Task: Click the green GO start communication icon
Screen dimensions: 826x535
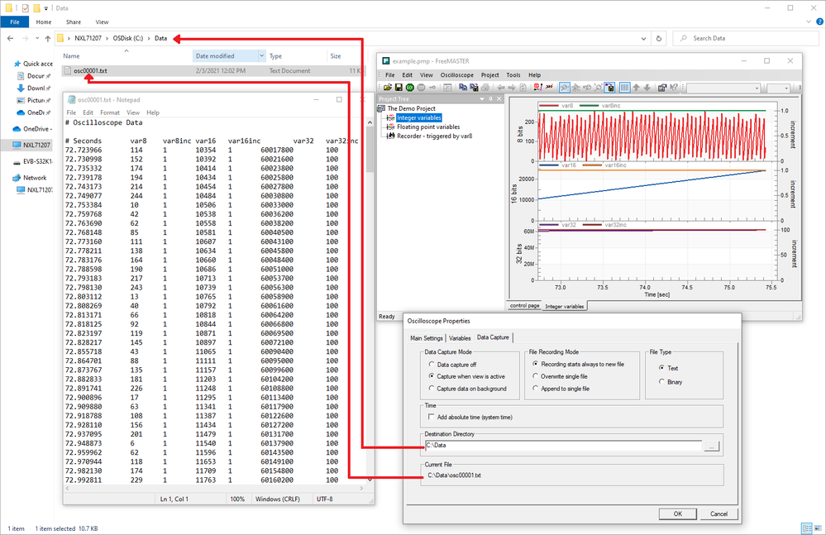Action: click(x=410, y=88)
